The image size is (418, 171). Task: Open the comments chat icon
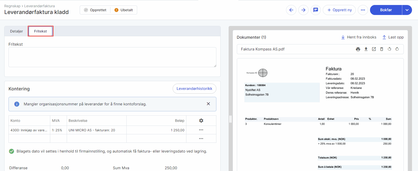coord(316,10)
